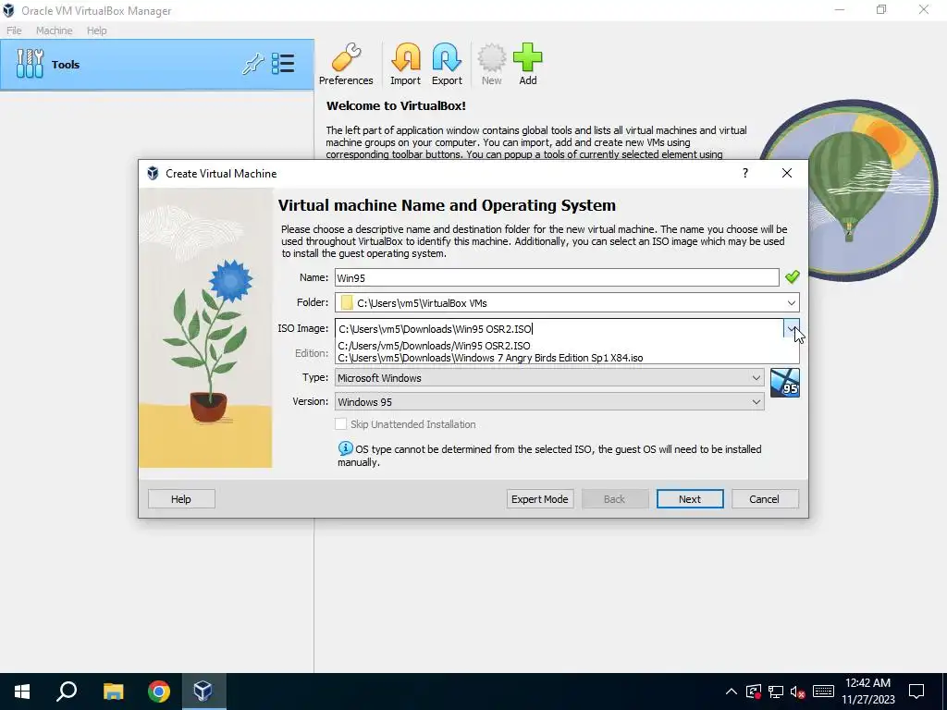Click the muted volume tray icon
This screenshot has width=947, height=710.
798,692
